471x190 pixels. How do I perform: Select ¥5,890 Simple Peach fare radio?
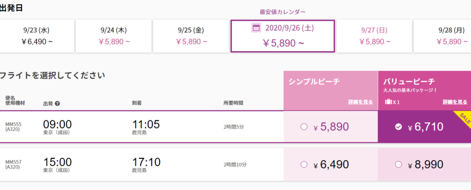[x=304, y=127]
